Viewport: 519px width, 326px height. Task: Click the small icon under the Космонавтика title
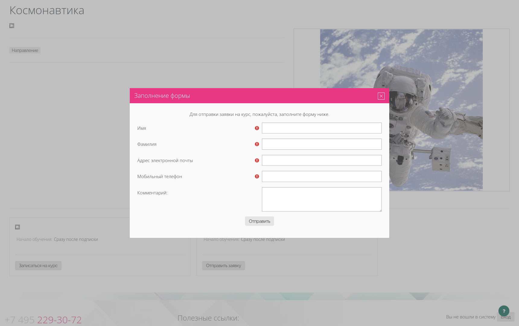pos(12,26)
